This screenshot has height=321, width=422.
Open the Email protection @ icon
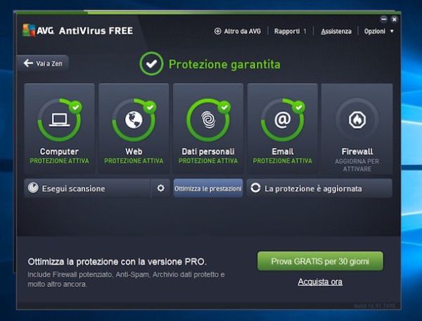point(282,120)
